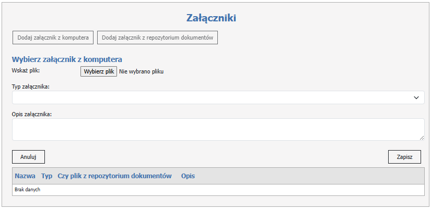Click the Nie wybrano pliku text
Image resolution: width=431 pixels, height=210 pixels.
click(x=142, y=72)
